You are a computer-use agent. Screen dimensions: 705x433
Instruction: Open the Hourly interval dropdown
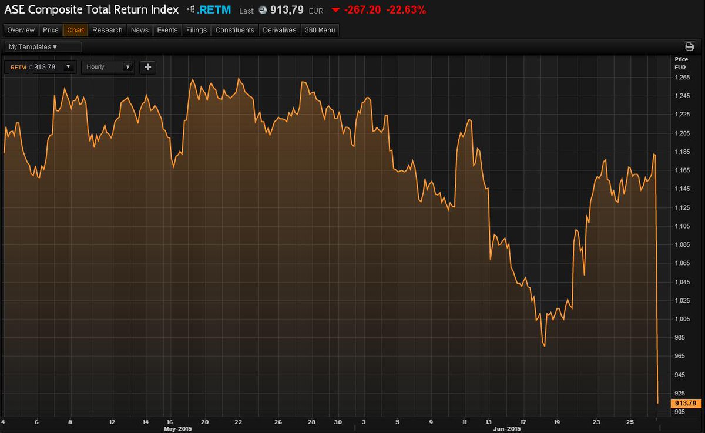pos(108,67)
